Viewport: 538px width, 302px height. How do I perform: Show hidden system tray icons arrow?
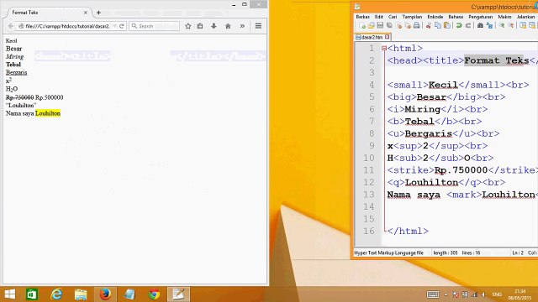(446, 294)
